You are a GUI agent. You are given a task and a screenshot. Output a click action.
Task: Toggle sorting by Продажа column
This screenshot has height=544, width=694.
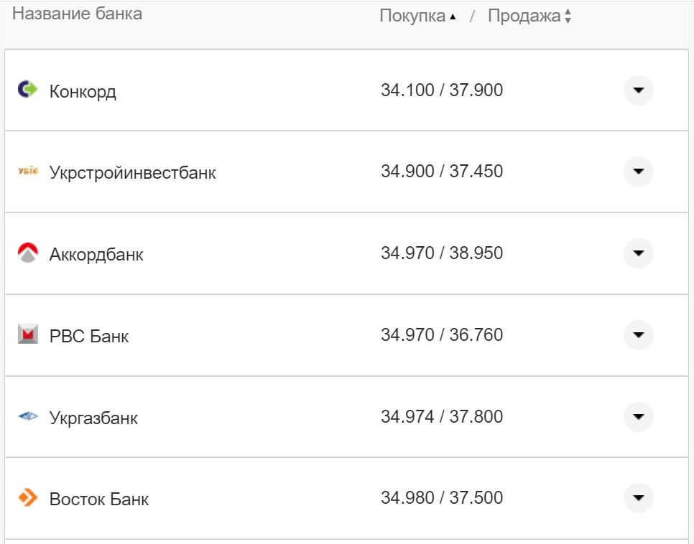coord(568,15)
